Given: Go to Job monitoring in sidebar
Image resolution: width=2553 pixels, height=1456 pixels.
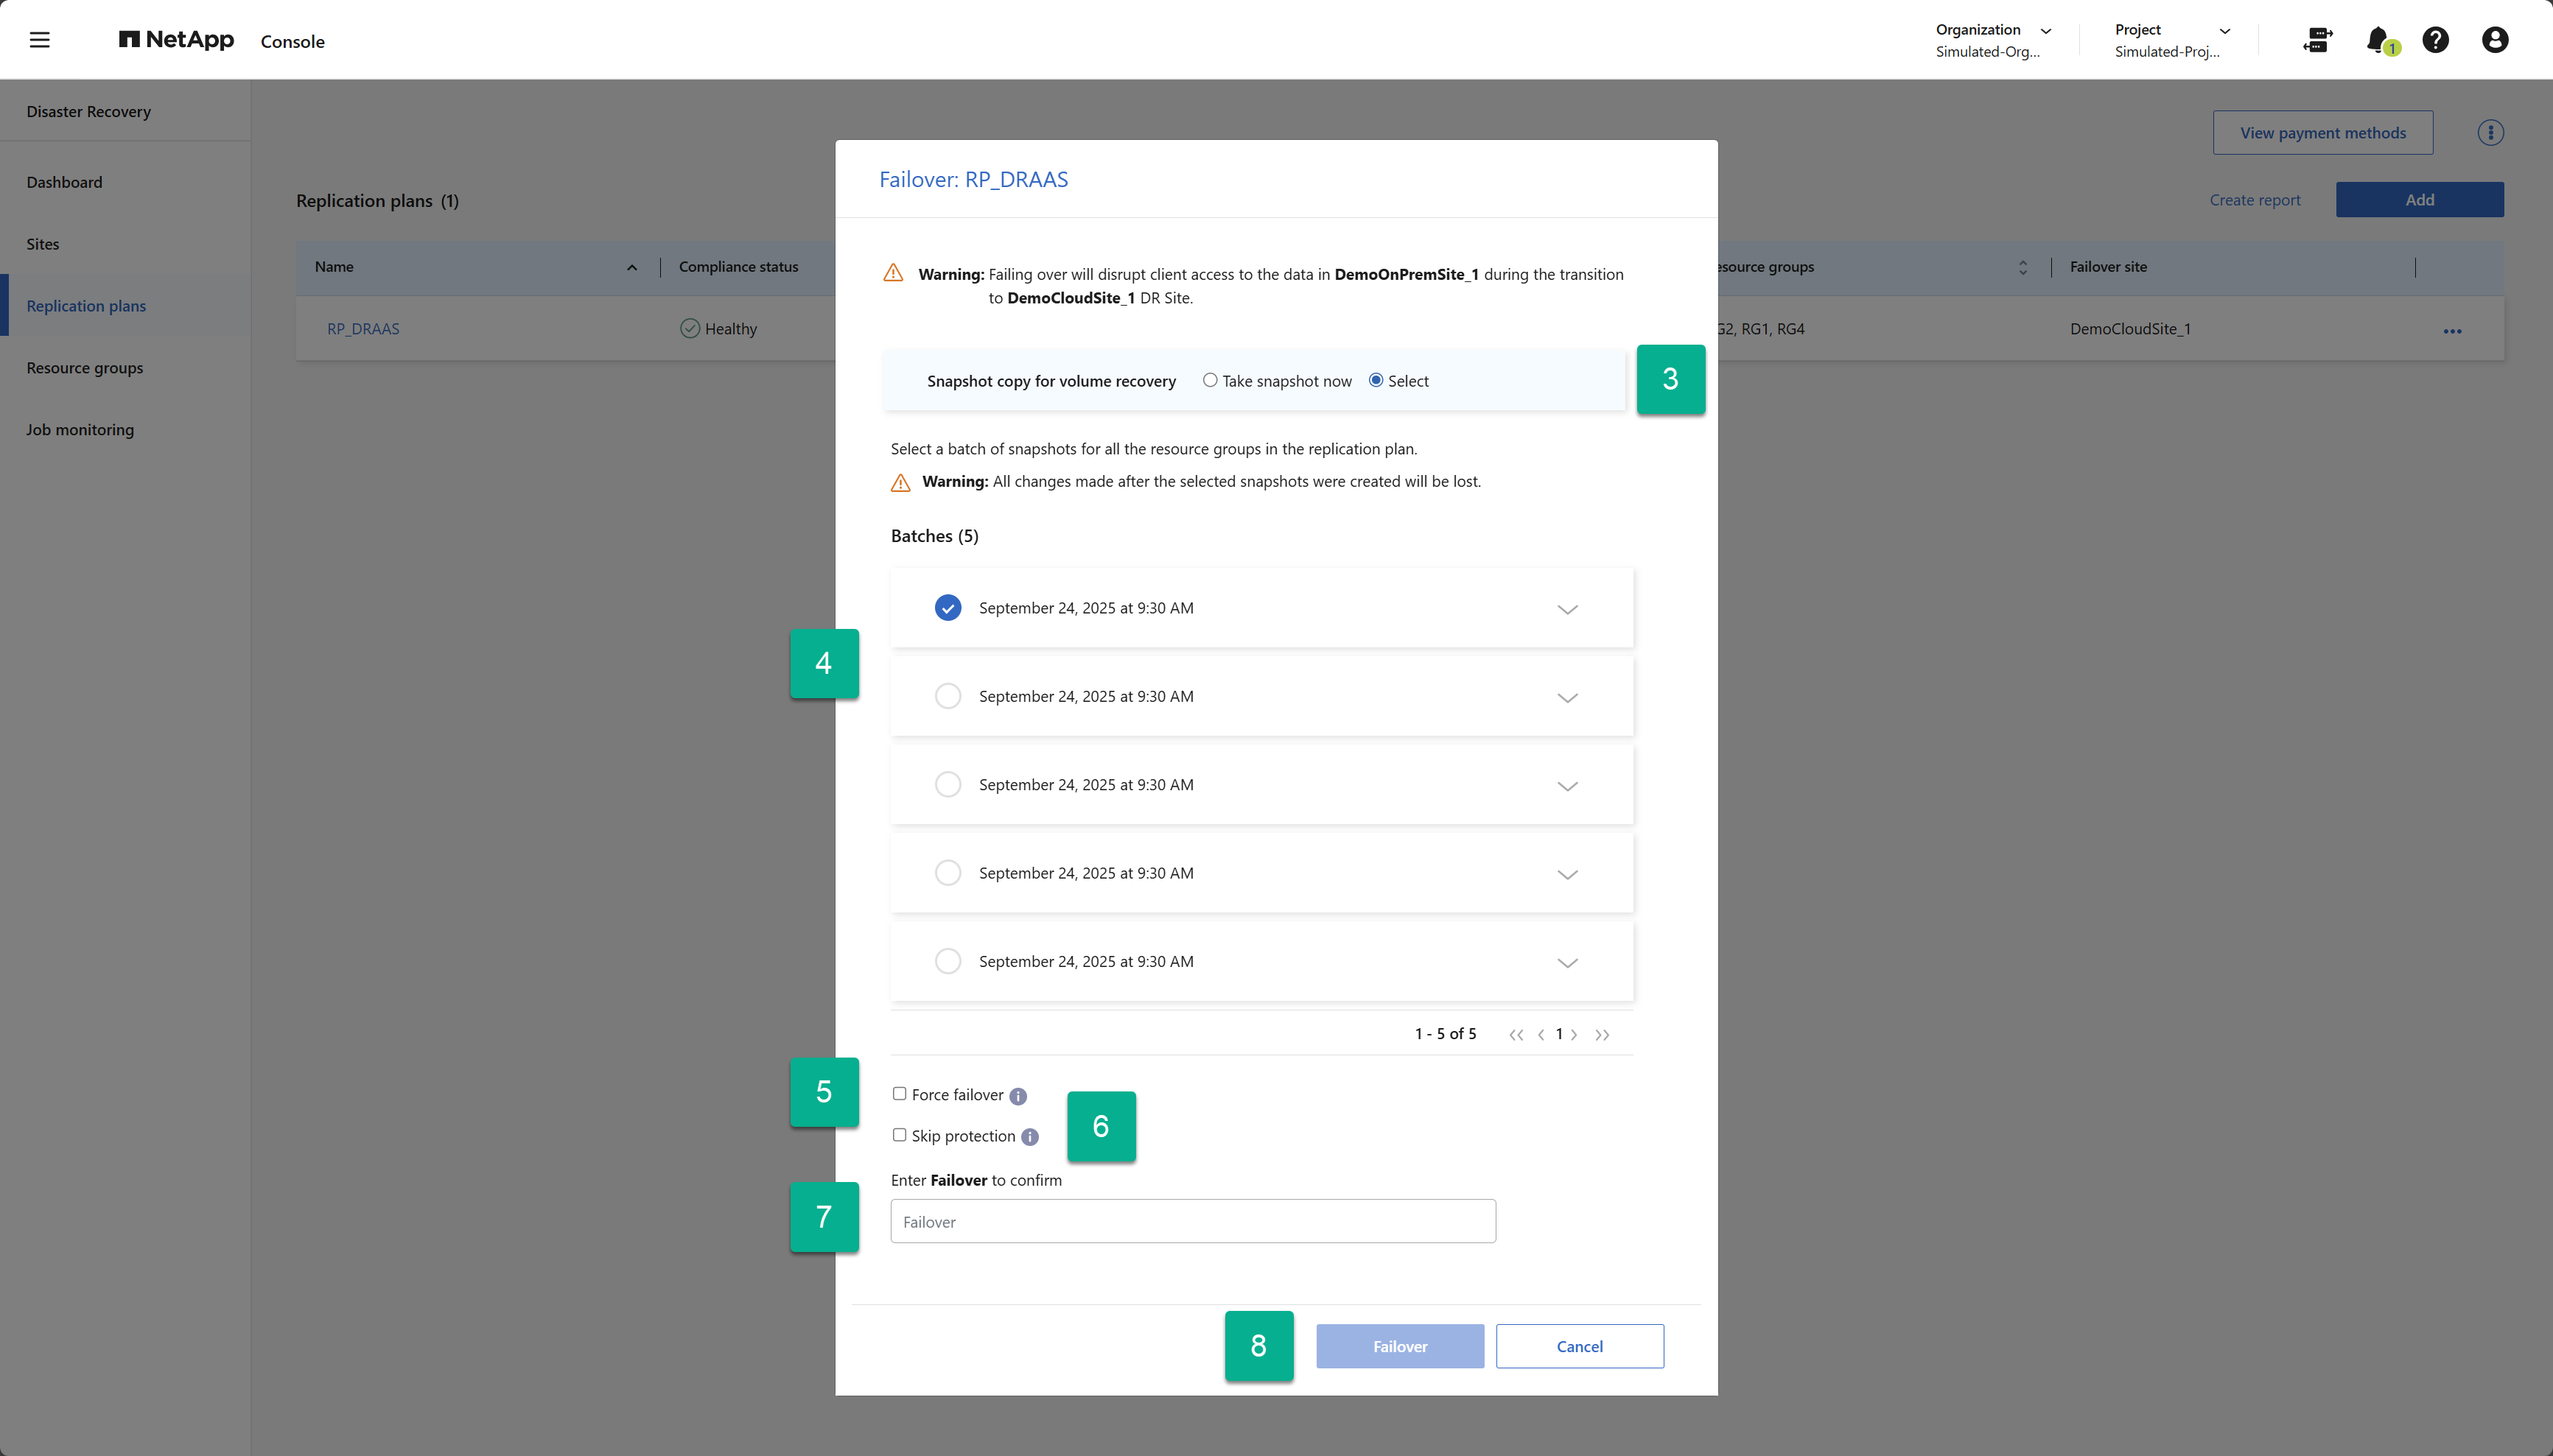Looking at the screenshot, I should tap(80, 430).
